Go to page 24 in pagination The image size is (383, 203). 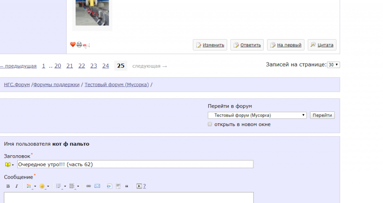pos(105,66)
